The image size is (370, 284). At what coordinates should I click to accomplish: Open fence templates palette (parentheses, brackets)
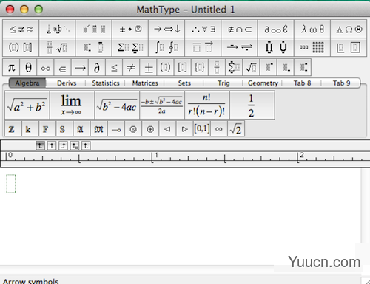21,47
